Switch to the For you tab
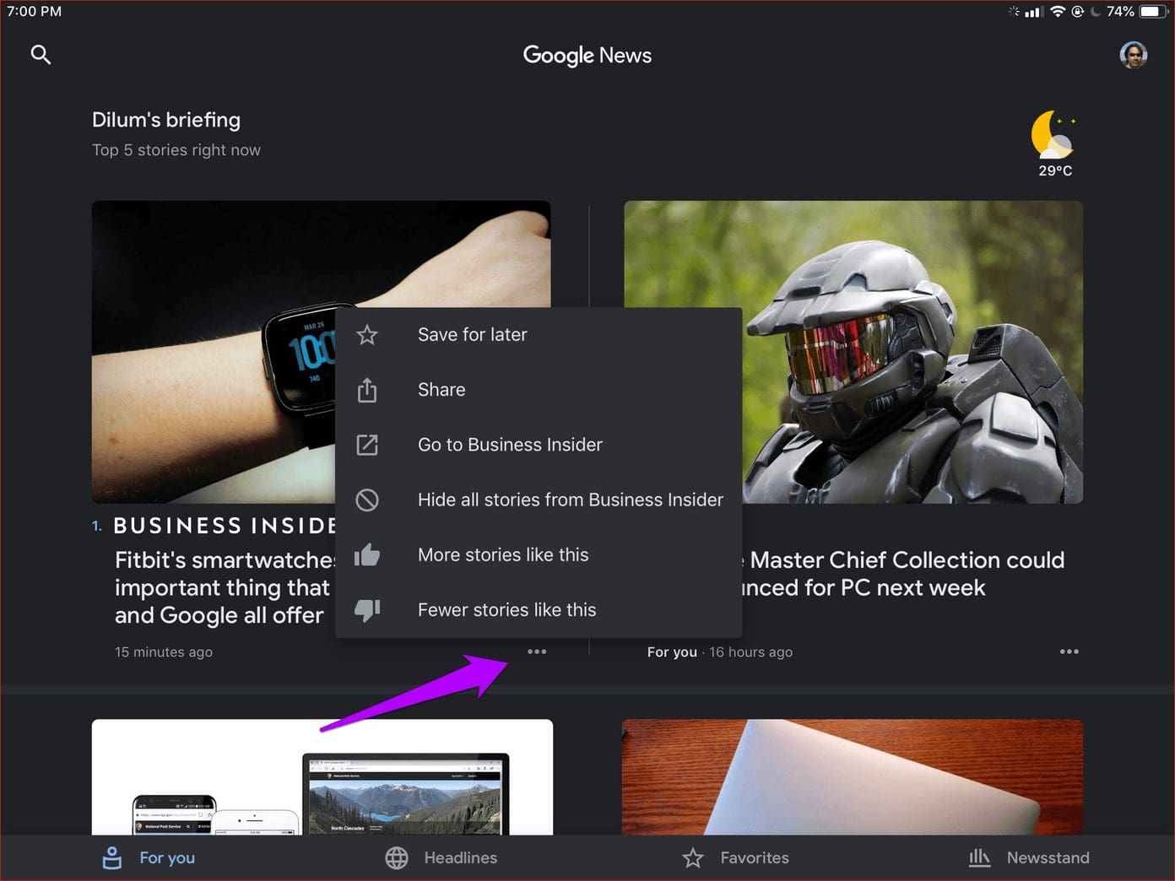 pyautogui.click(x=149, y=858)
